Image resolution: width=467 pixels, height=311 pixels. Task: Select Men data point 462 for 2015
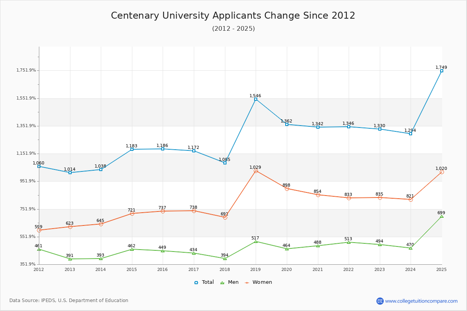[132, 249]
